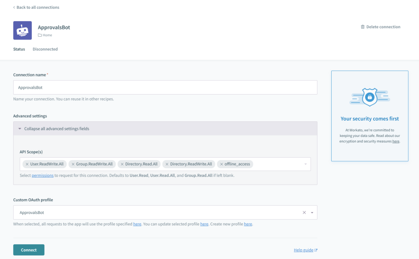Click the security shield lock illustration
This screenshot has width=419, height=259.
coord(370,98)
